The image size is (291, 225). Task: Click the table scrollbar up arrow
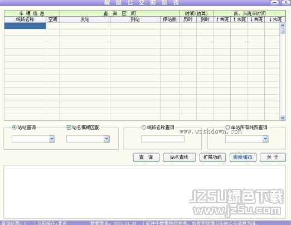pyautogui.click(x=283, y=25)
